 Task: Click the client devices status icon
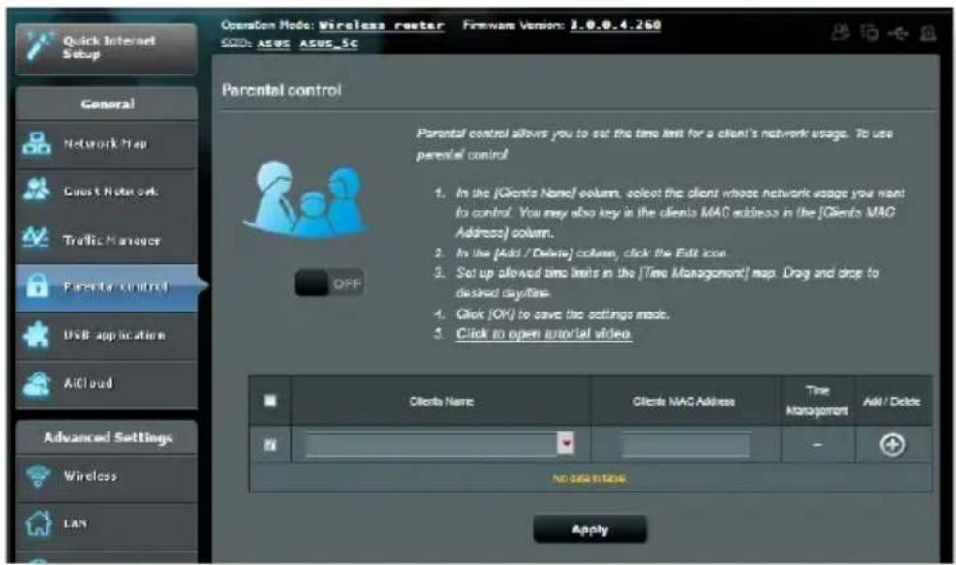tap(870, 32)
